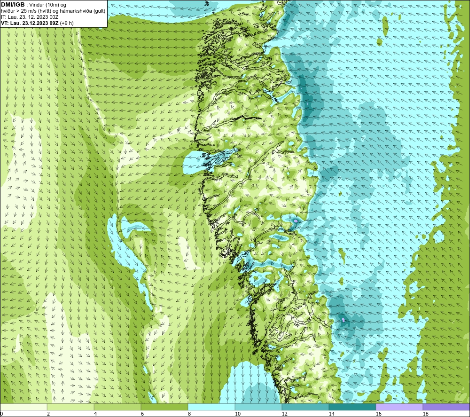Click the 'hviður > 25 m/s' legend line
Screen dimensions: 470x417
(x=53, y=11)
